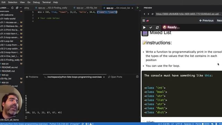222x125 pixels.
Task: Expand the 01.3-Print-the-la... folder
Action: pyautogui.click(x=10, y=30)
